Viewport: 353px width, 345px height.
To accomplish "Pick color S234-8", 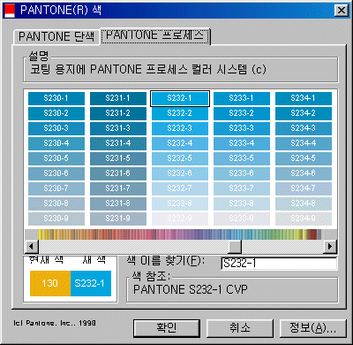I will pyautogui.click(x=304, y=203).
